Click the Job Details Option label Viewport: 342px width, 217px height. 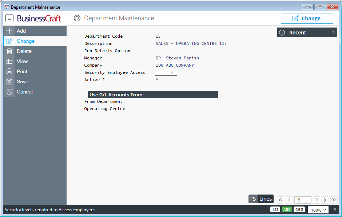point(107,51)
